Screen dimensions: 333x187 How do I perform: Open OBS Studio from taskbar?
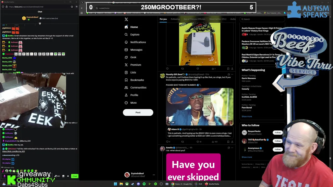[161, 184]
